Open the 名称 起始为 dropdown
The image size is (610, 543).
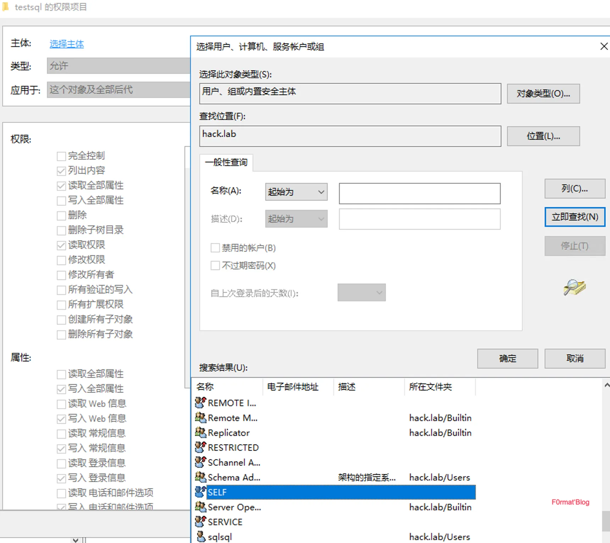tap(296, 192)
